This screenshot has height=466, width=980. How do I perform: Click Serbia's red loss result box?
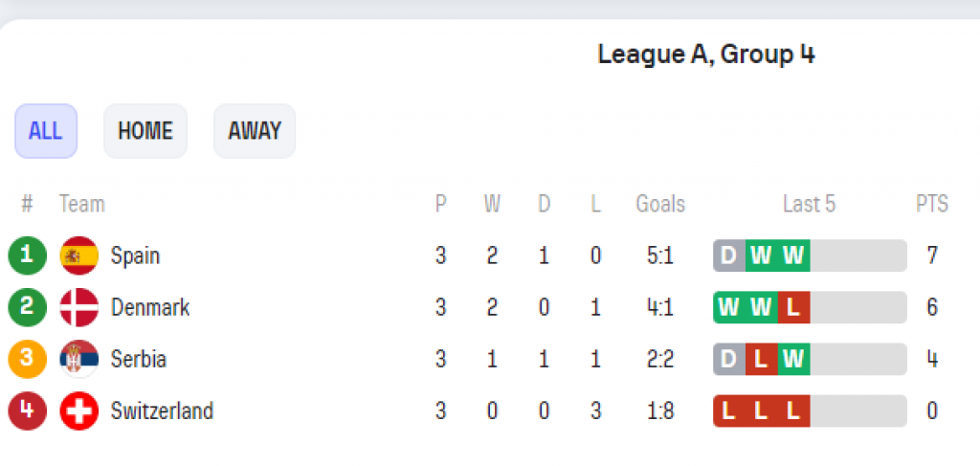(x=762, y=359)
